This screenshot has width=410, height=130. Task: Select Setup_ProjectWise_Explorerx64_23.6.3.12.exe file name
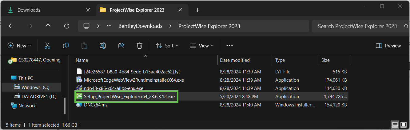pyautogui.click(x=129, y=97)
